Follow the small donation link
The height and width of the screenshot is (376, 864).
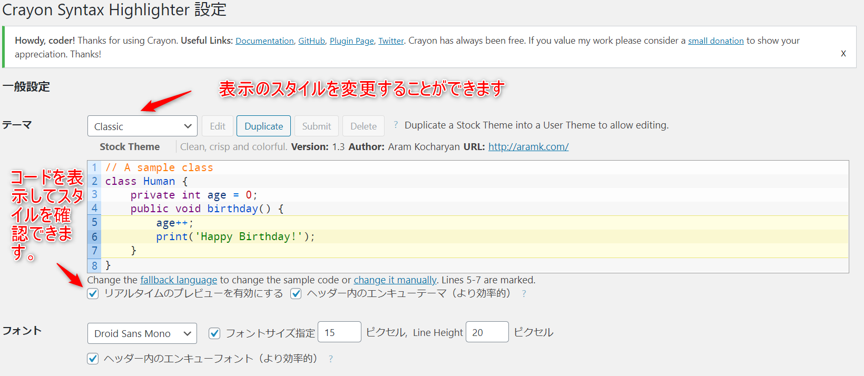click(715, 41)
